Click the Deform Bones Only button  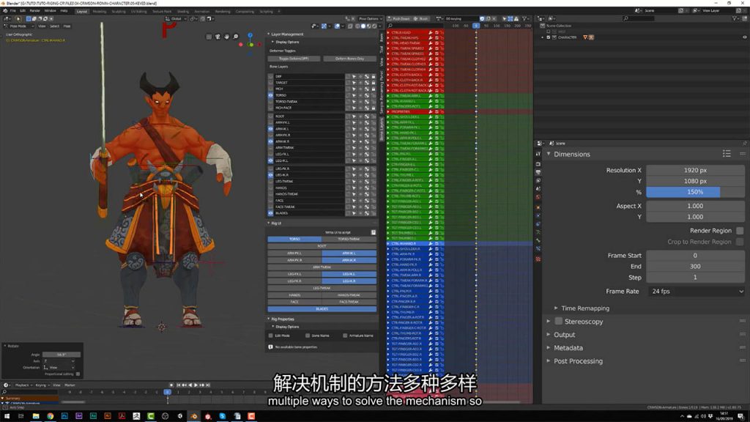[349, 59]
